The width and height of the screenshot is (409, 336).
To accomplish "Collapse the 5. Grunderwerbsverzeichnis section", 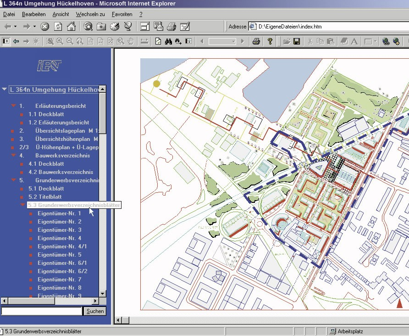I will 14,180.
